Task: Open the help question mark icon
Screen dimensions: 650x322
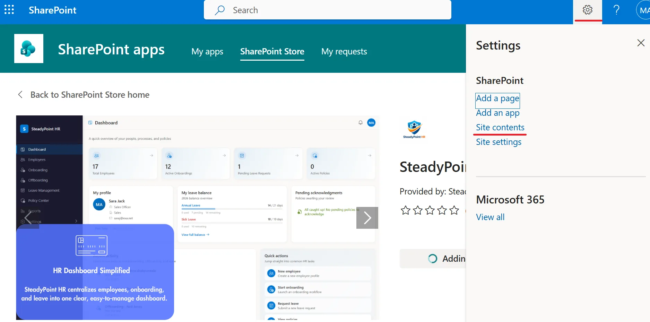Action: point(616,10)
